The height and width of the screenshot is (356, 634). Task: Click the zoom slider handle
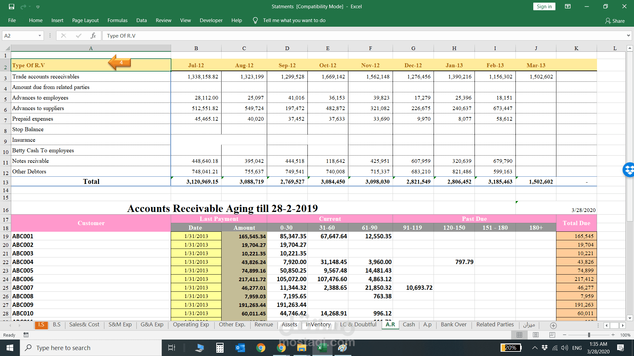click(x=589, y=335)
